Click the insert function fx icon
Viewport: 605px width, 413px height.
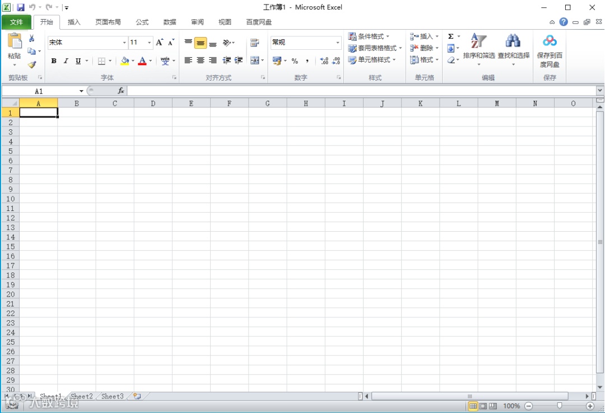point(121,91)
